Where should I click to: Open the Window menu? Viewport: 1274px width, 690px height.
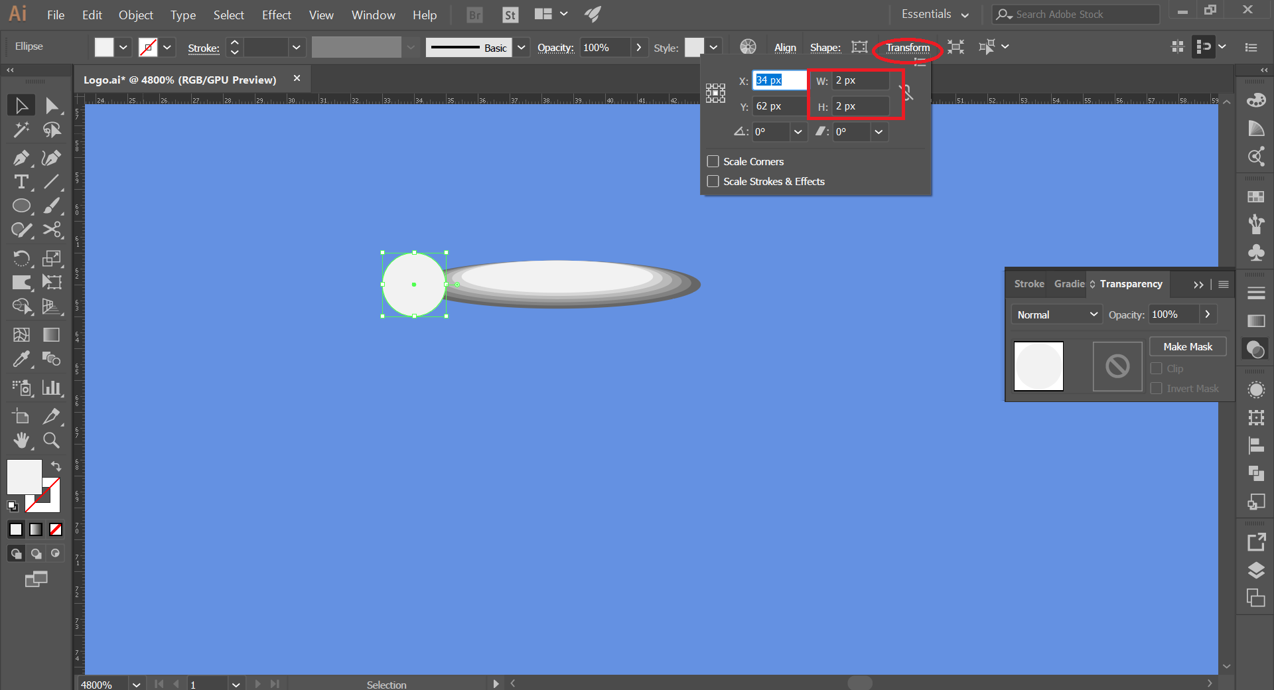point(373,15)
